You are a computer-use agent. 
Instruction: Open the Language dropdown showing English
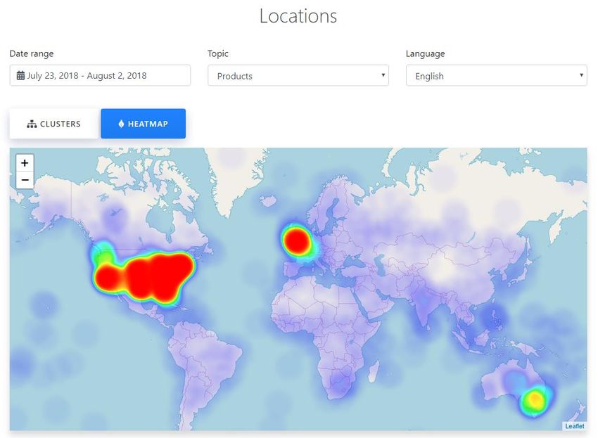(496, 75)
